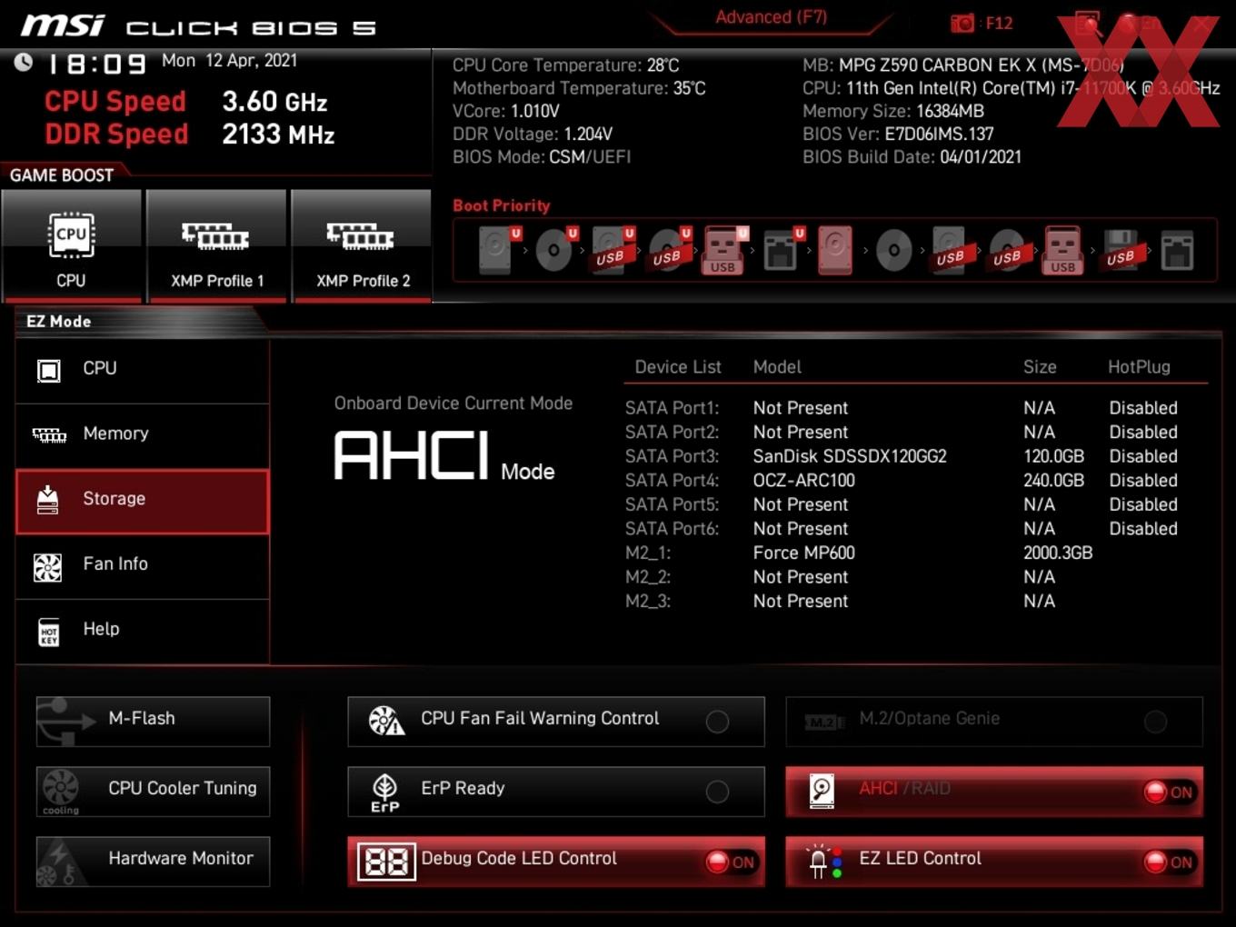Click Motherboard Temperature 35°C reading
1236x927 pixels.
[x=579, y=88]
